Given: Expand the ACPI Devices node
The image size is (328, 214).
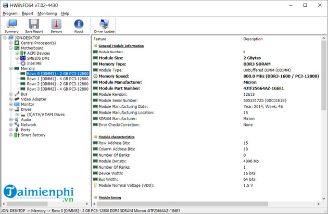Looking at the screenshot, I should [x=17, y=53].
